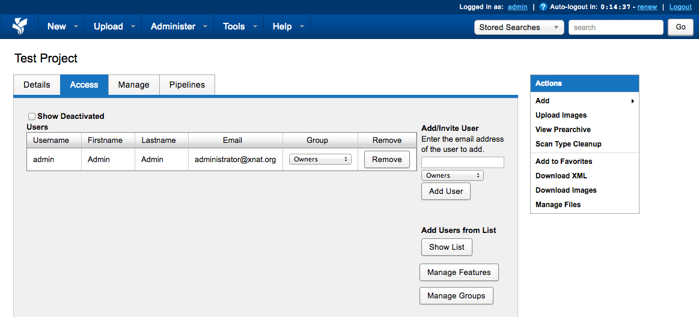Click the Show List button
699x317 pixels.
447,247
